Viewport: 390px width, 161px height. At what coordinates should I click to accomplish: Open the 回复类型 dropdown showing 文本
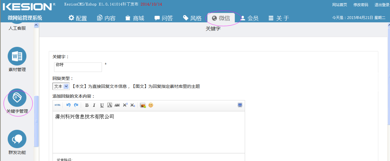click(x=61, y=86)
